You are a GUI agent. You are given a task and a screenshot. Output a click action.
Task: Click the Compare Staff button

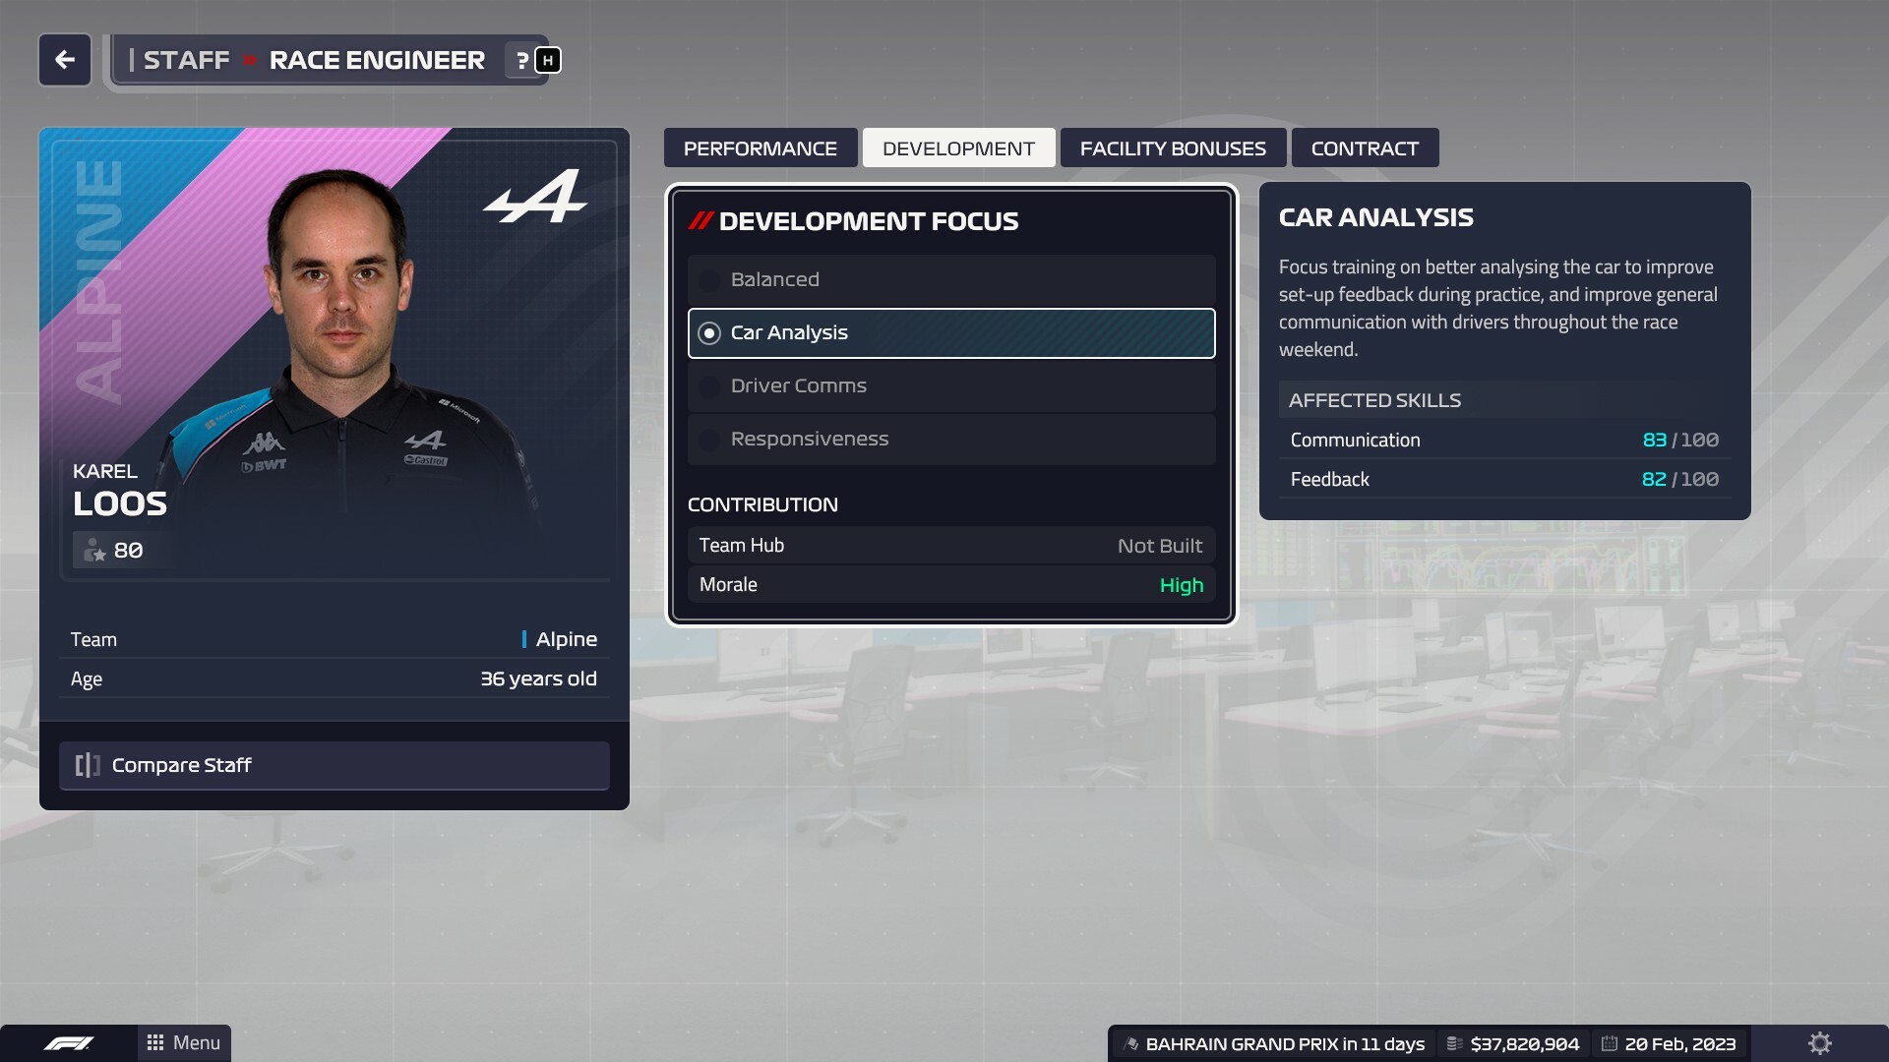(335, 765)
